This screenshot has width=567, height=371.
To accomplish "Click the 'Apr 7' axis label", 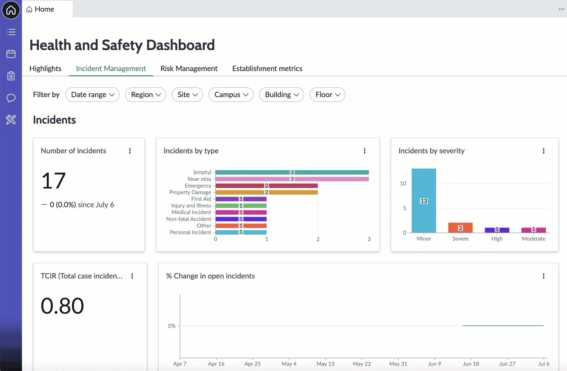I will [x=180, y=364].
